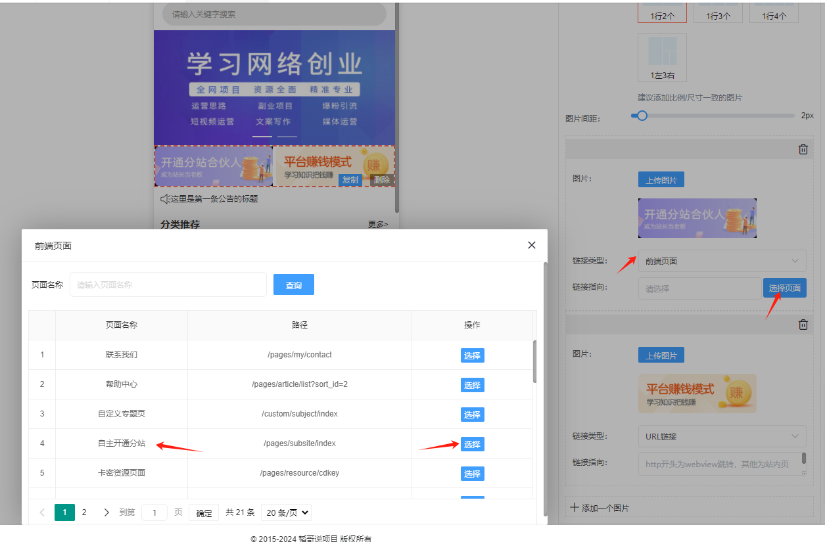Screen dimensions: 825x542
Task: Switch to pagination page 2
Action: [x=84, y=512]
